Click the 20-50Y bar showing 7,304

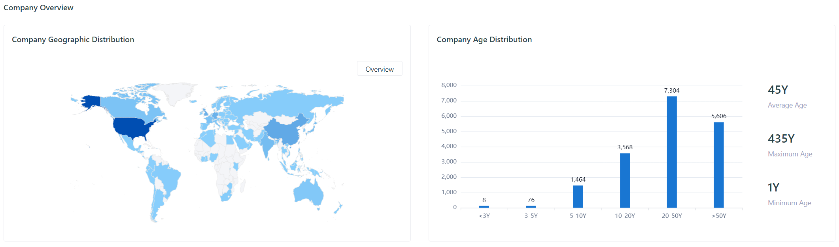(671, 152)
